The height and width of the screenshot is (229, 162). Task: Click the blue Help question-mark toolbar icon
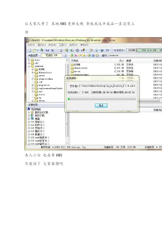[102, 50]
